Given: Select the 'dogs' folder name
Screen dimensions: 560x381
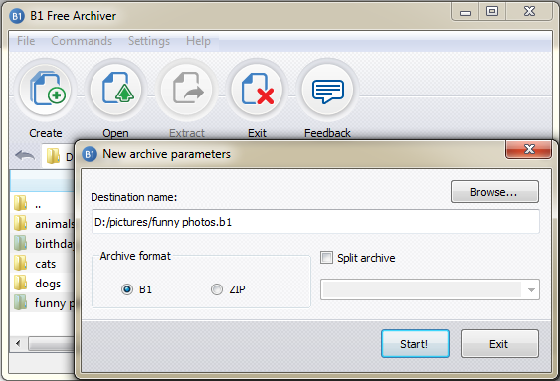Looking at the screenshot, I should point(48,284).
